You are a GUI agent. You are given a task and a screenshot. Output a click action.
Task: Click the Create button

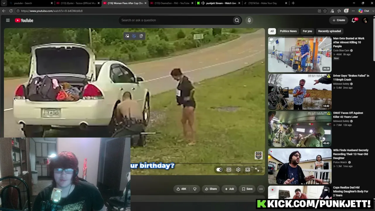click(x=339, y=20)
